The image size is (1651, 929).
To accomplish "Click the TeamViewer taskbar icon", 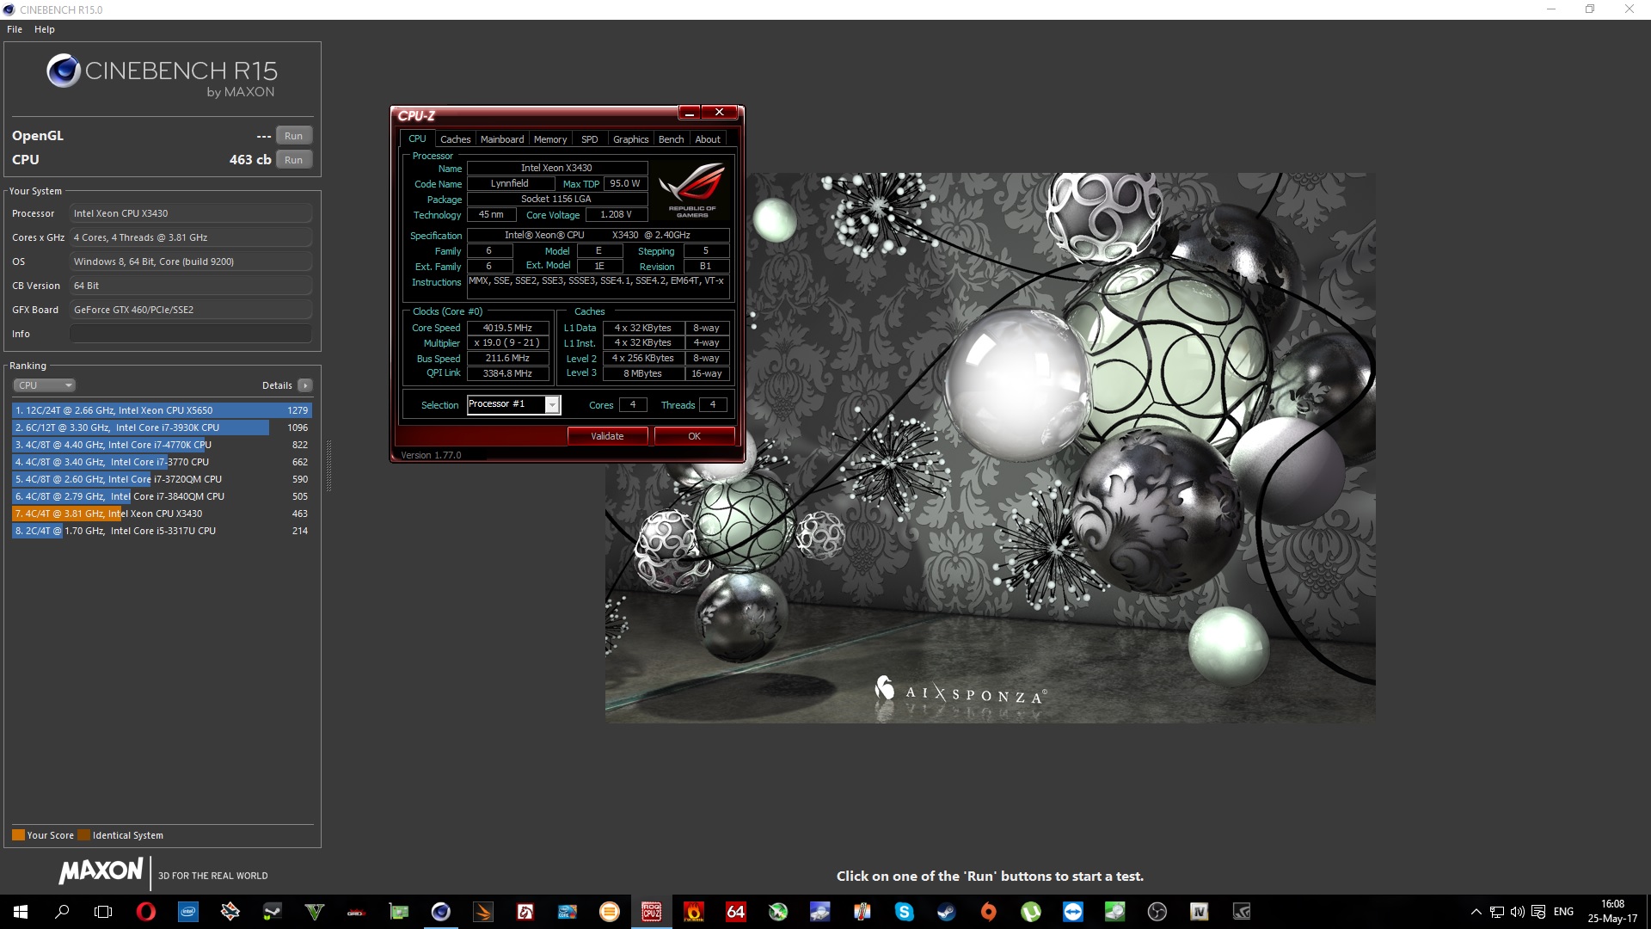I will point(1073,912).
